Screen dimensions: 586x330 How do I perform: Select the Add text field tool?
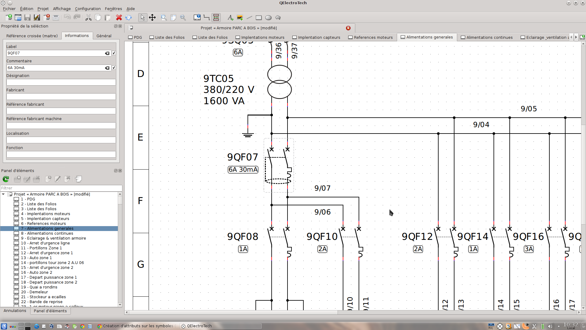coord(230,17)
